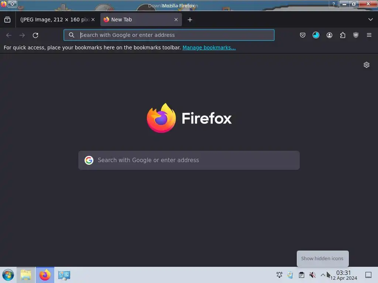
Task: Toggle the on all desktops titlebar button
Action: [x=12, y=4]
